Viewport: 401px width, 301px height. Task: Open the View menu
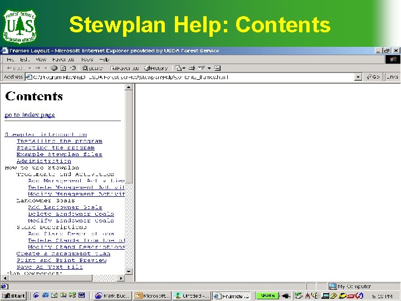pos(41,60)
